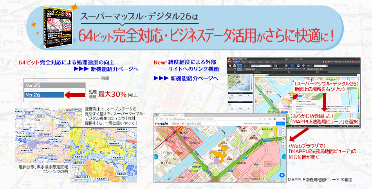
Task: Zoom in with plus button on mapple map
Action: (x=283, y=129)
